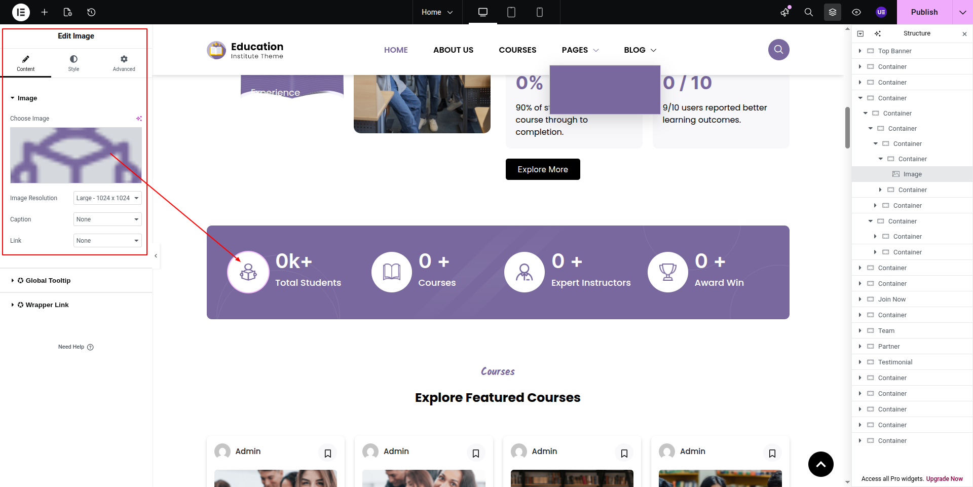Open the Caption dropdown

(107, 219)
